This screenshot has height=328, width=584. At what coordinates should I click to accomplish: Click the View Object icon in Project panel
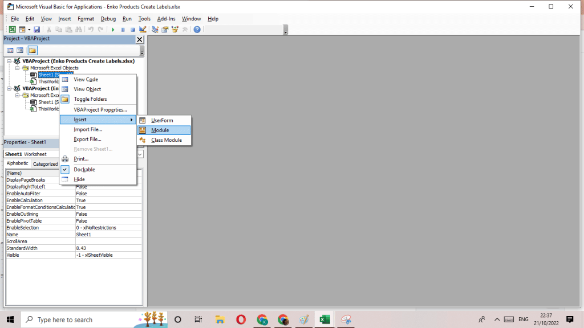[20, 51]
